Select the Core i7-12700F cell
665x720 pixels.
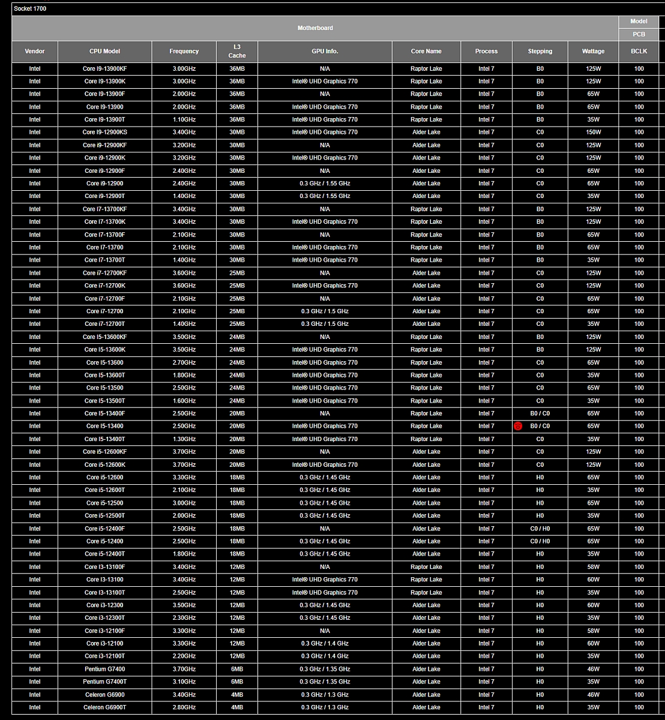click(105, 299)
